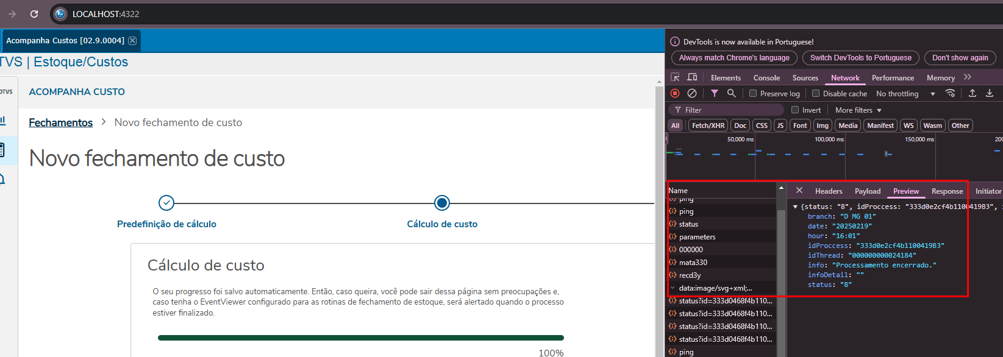Click the network filter text field
1003x357 pixels.
tap(726, 110)
